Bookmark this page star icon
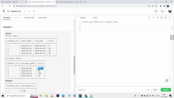The height and width of the screenshot is (98, 174). [156, 6]
